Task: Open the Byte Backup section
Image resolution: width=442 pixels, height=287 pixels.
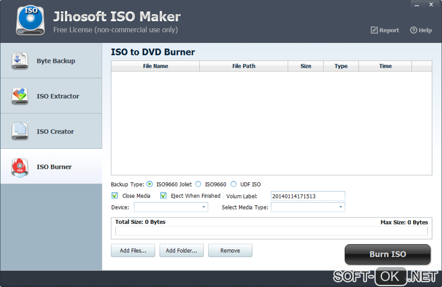Action: pyautogui.click(x=51, y=61)
